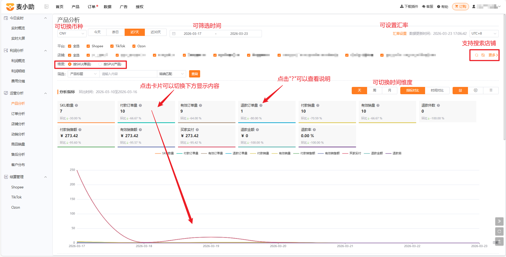The width and height of the screenshot is (506, 257).
Task: Click question mark beside SKU数量
Action: [76, 106]
